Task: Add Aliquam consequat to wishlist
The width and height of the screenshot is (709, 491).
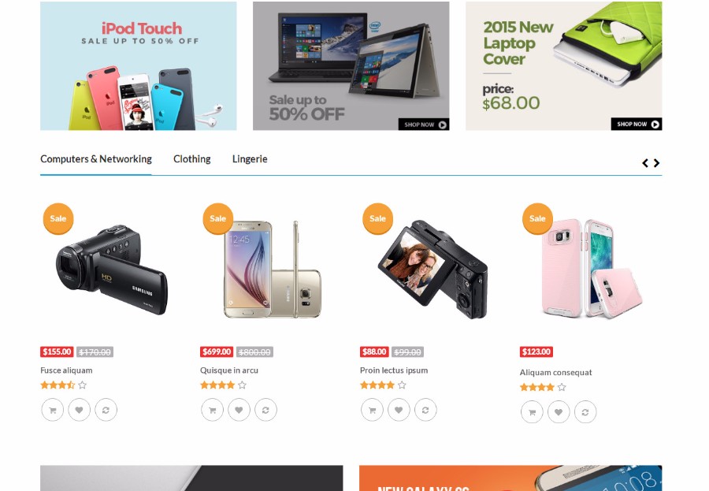Action: pos(559,412)
